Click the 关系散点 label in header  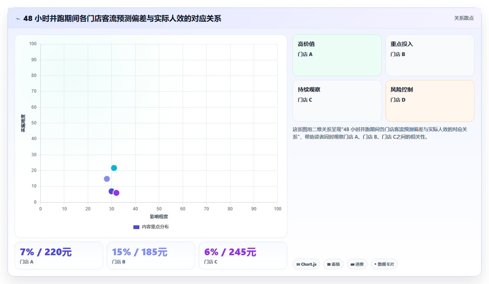tap(464, 18)
